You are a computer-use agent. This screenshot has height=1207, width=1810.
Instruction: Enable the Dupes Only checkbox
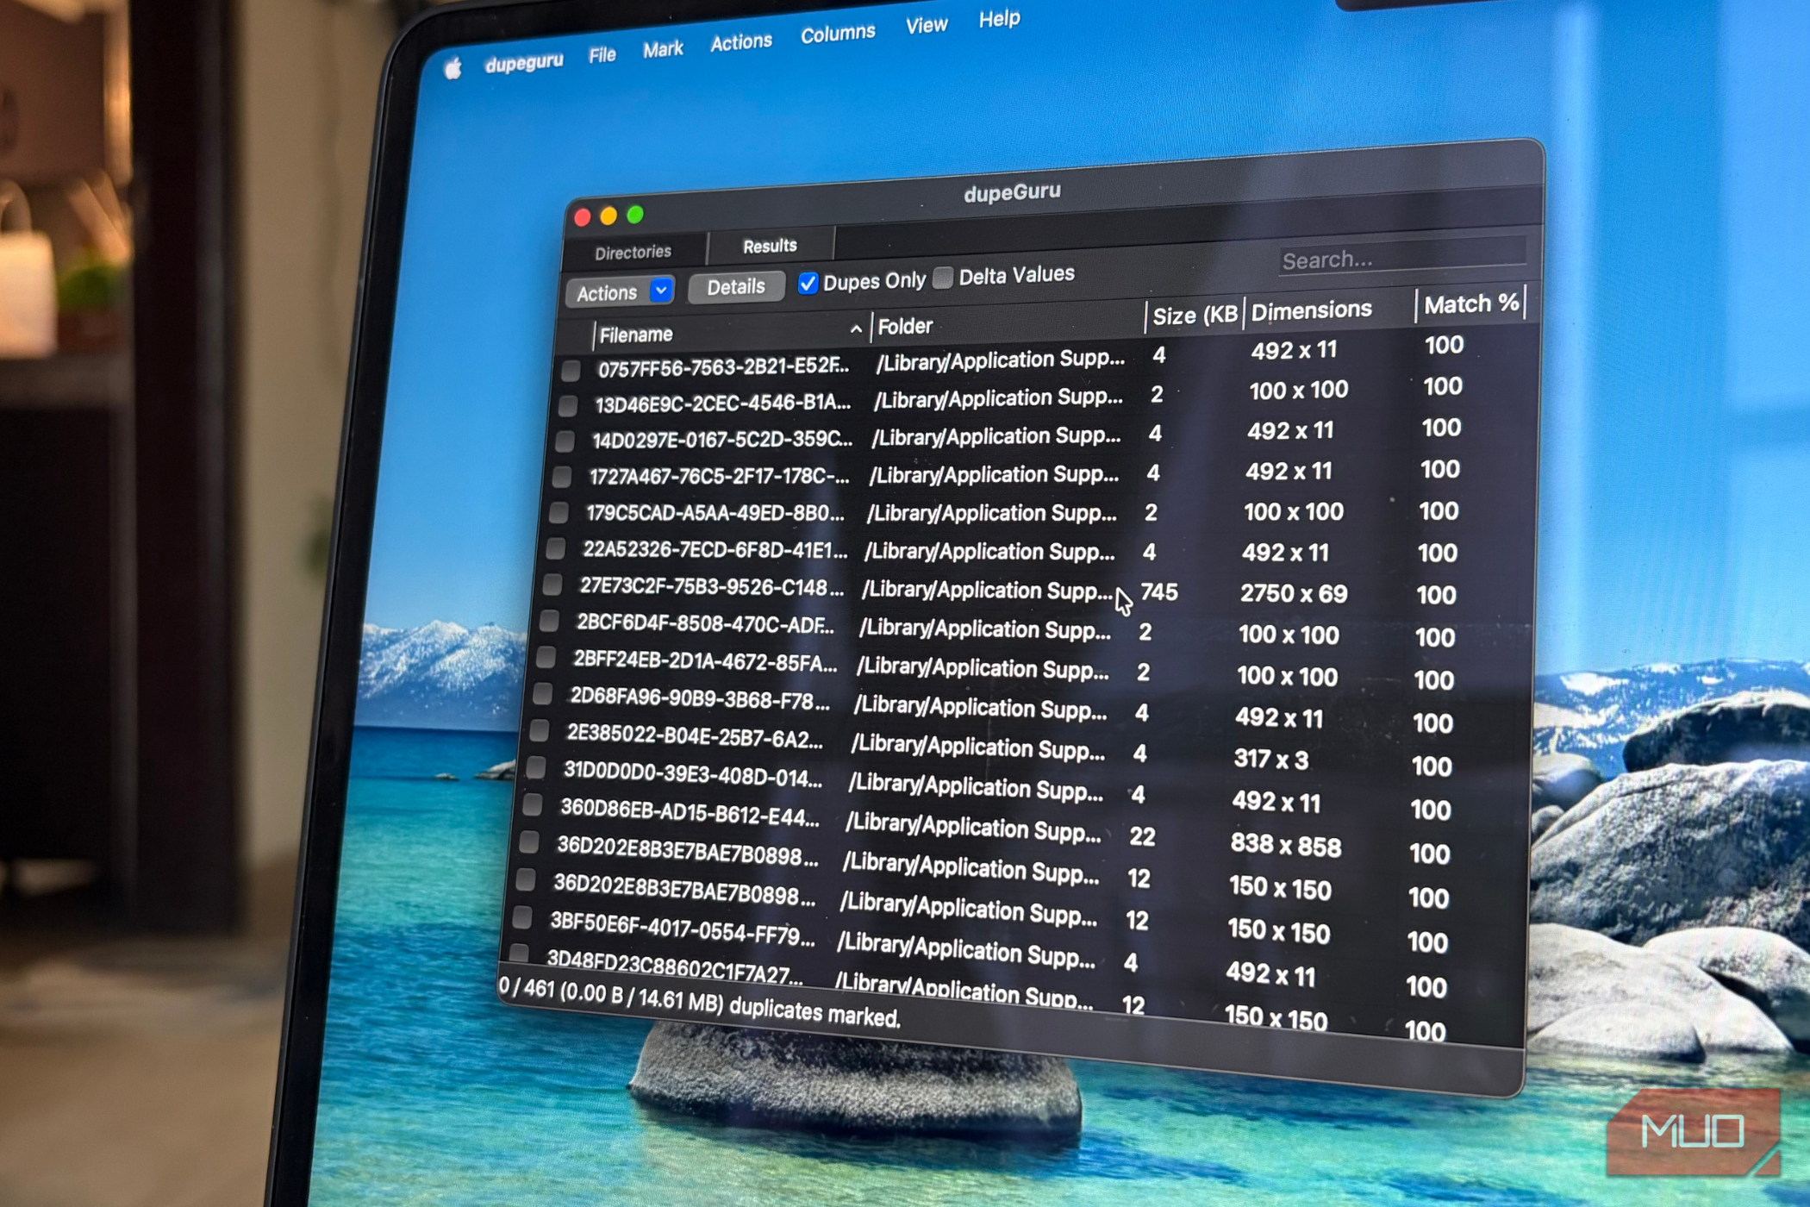tap(808, 284)
